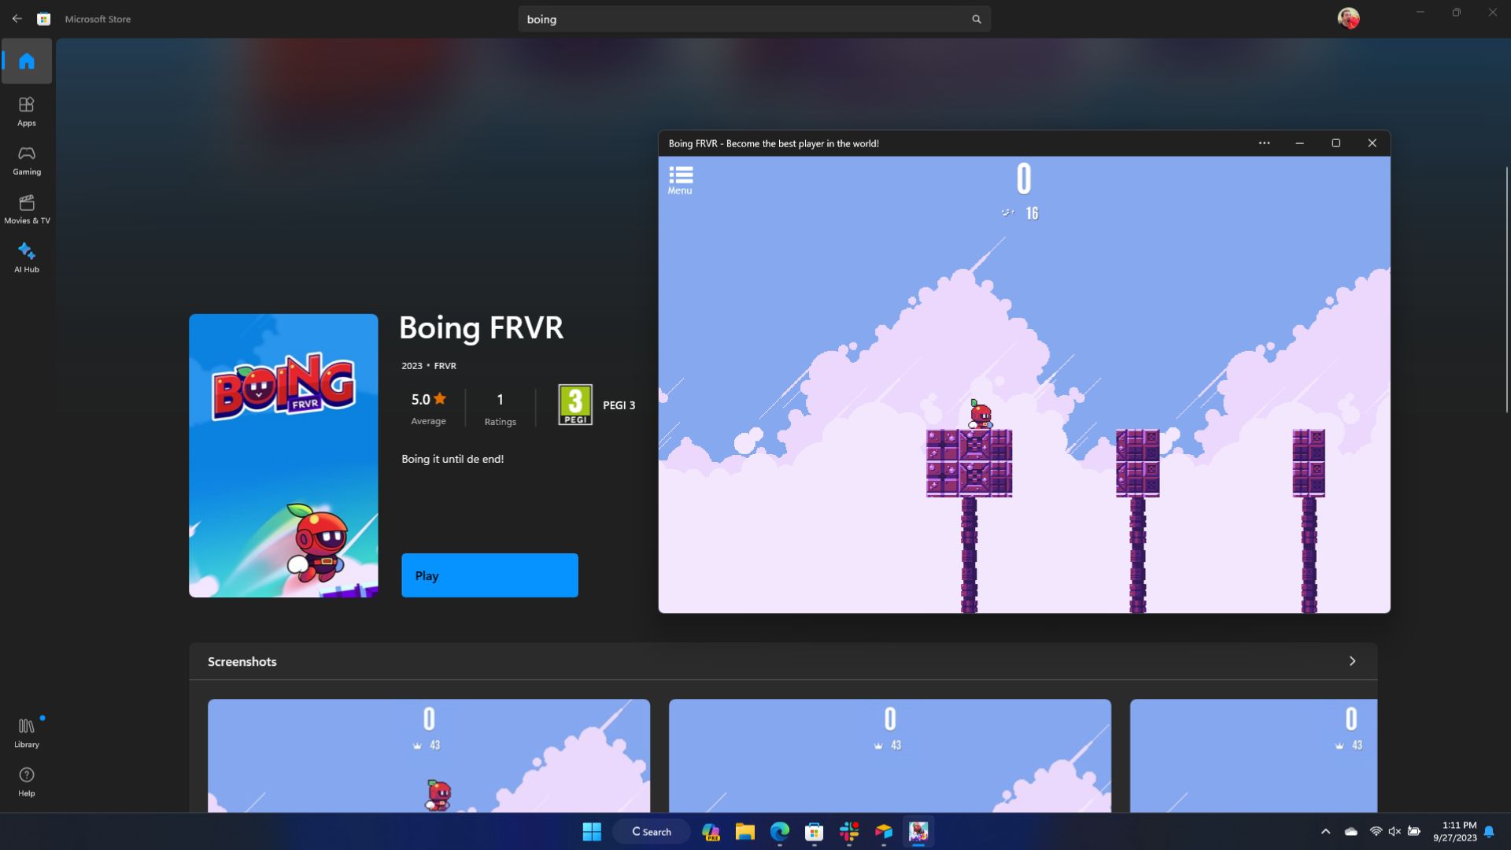Image resolution: width=1511 pixels, height=850 pixels.
Task: Open the Apps section in sidebar
Action: pos(27,111)
